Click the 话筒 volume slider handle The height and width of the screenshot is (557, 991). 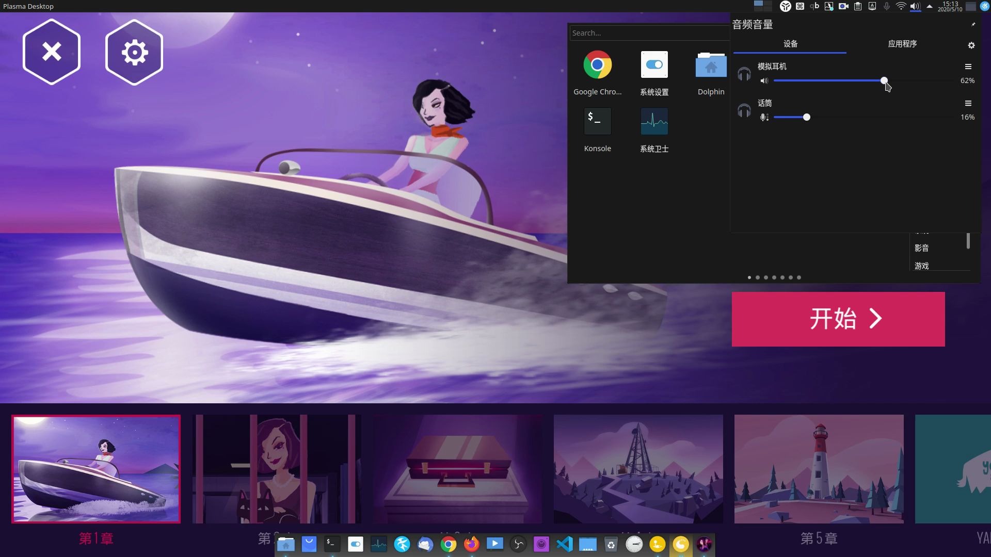(x=807, y=118)
